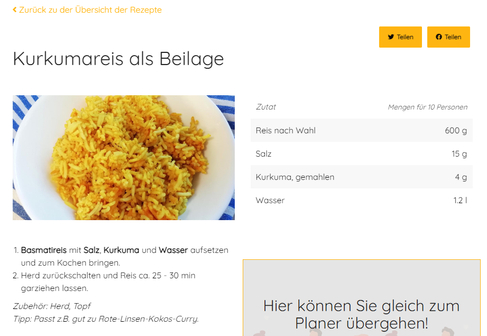Screen dimensions: 487x336
Task: Click the "Zutat" column header
Action: click(x=266, y=107)
